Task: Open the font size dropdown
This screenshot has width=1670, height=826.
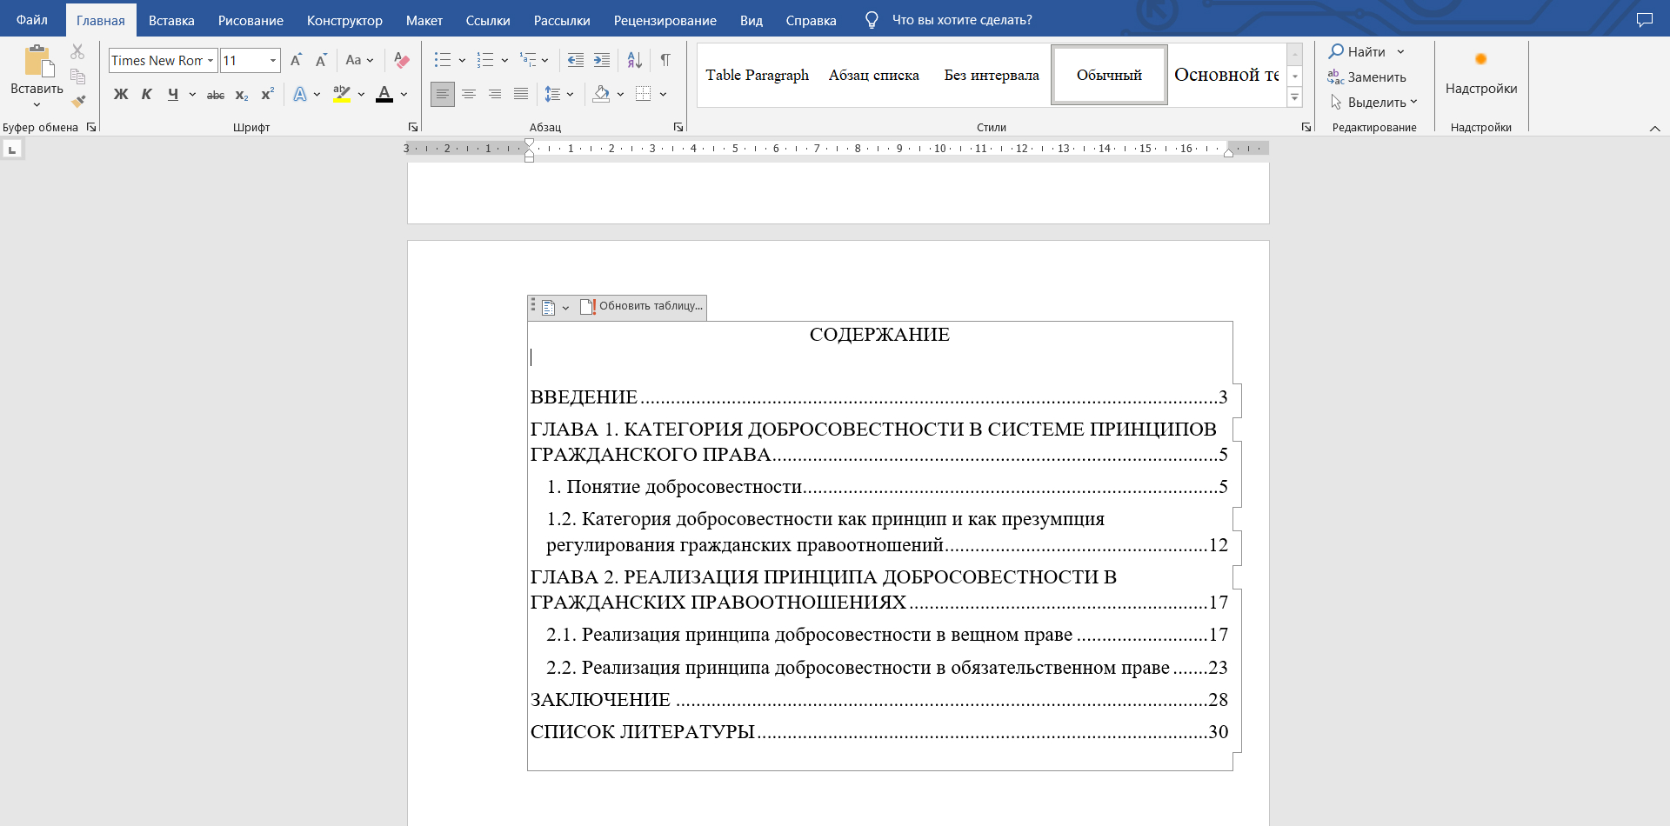Action: coord(273,60)
